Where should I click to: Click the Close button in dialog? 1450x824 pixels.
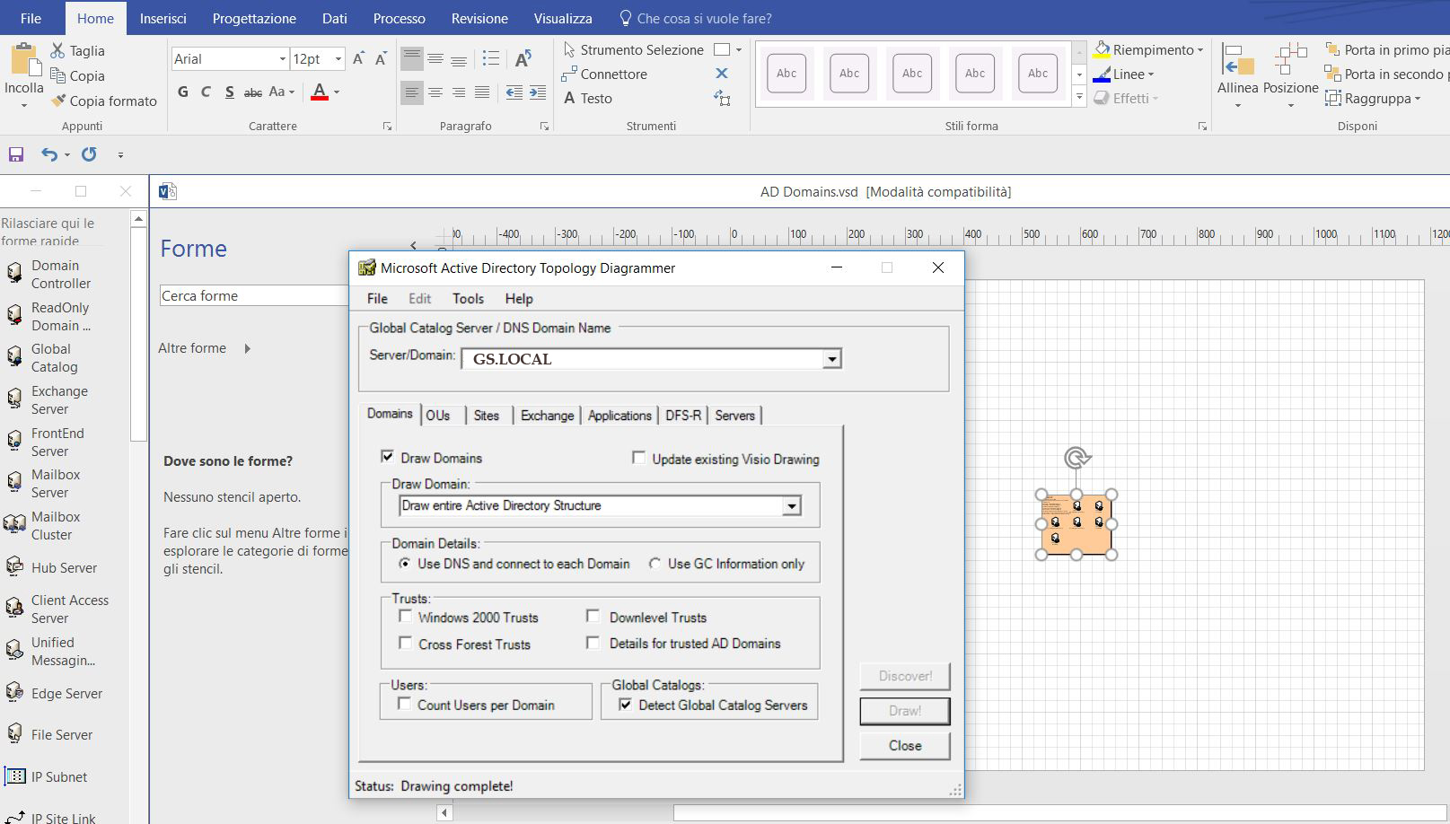905,746
